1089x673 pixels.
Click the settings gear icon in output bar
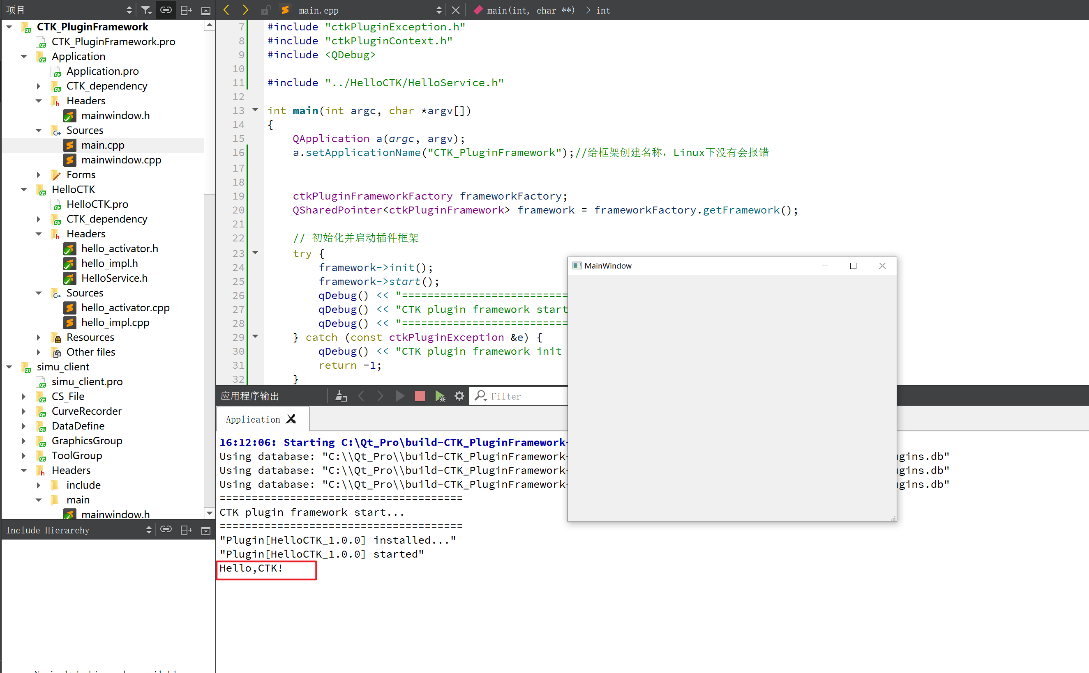point(461,396)
